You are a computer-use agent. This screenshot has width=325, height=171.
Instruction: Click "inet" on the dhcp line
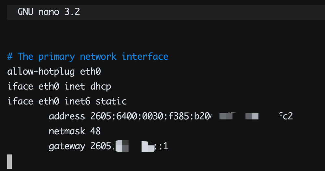pos(75,86)
